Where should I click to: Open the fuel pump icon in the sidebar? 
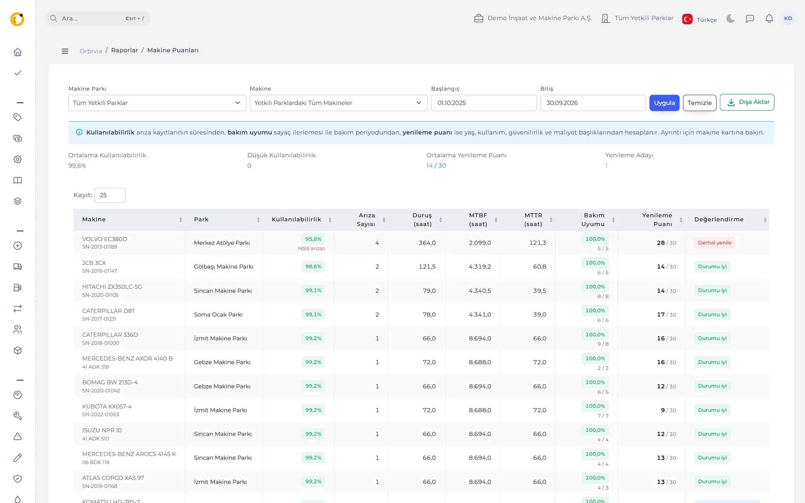[17, 288]
